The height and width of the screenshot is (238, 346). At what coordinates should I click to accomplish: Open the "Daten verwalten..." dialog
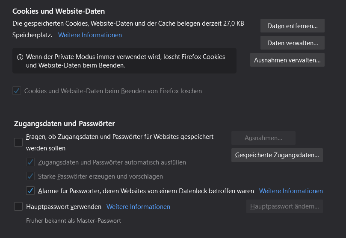(293, 43)
